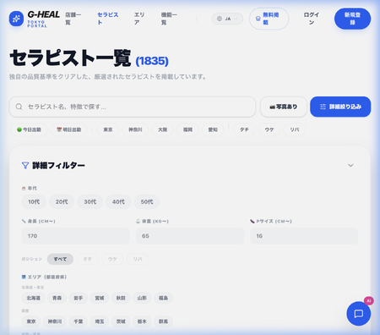Select the タチ chip under the search bar

244,129
